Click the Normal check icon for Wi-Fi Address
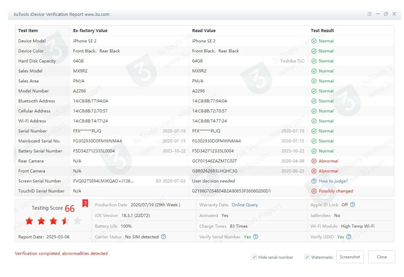The height and width of the screenshot is (277, 404). (x=314, y=121)
